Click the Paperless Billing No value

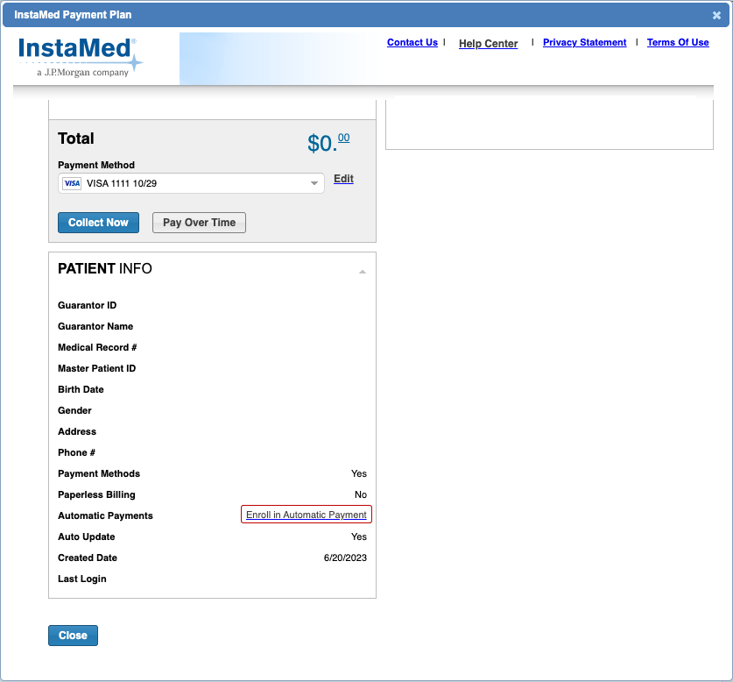[x=361, y=494]
